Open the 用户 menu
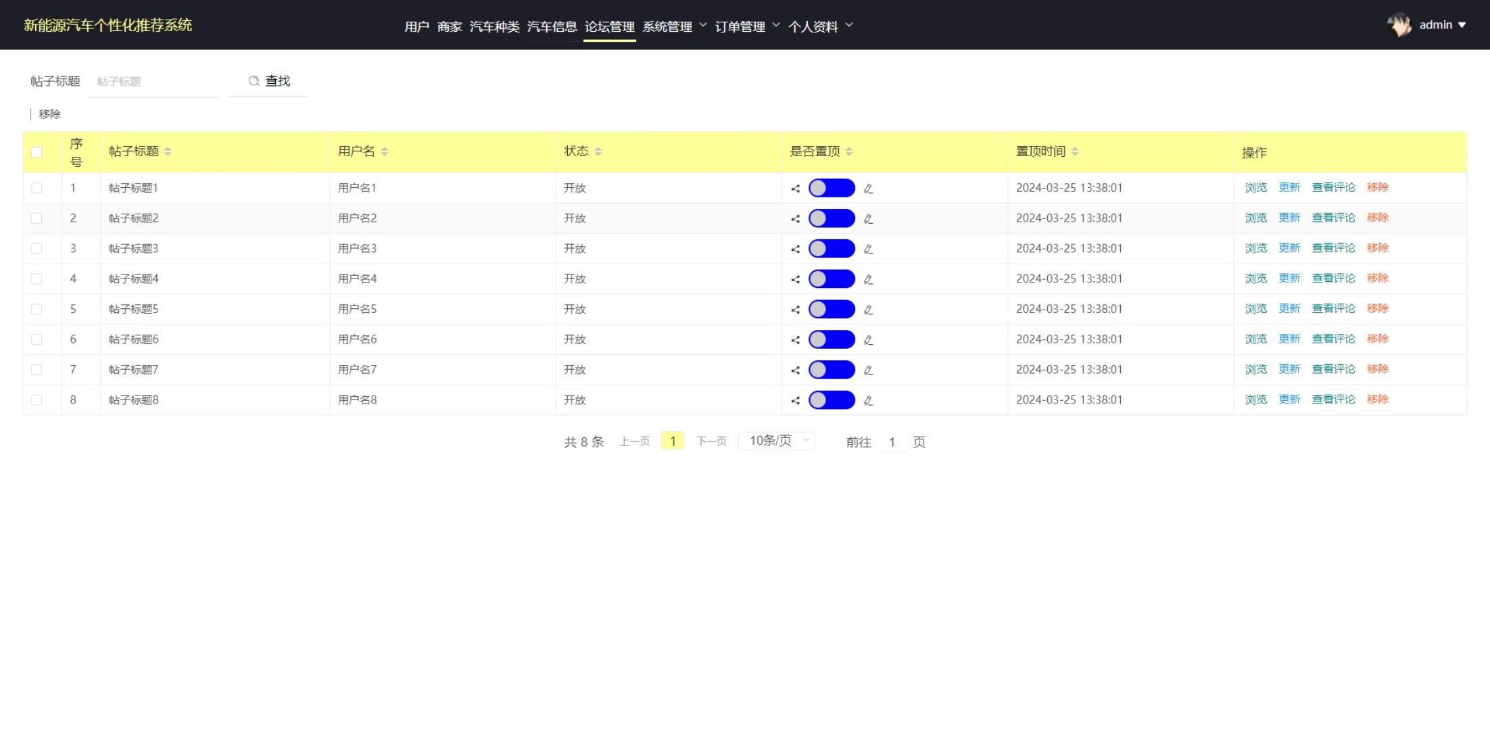This screenshot has height=730, width=1490. coord(416,26)
